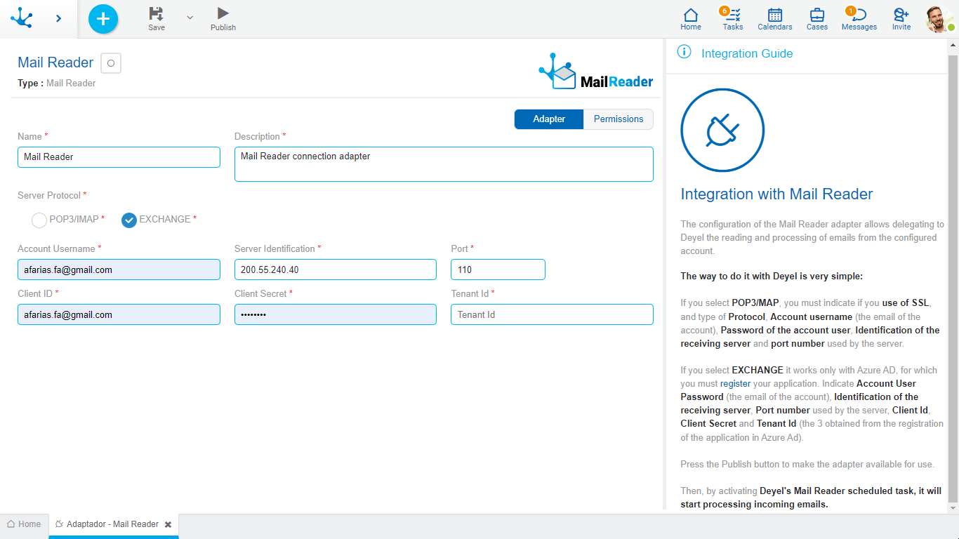Select POP3/IMAP server protocol

point(39,220)
